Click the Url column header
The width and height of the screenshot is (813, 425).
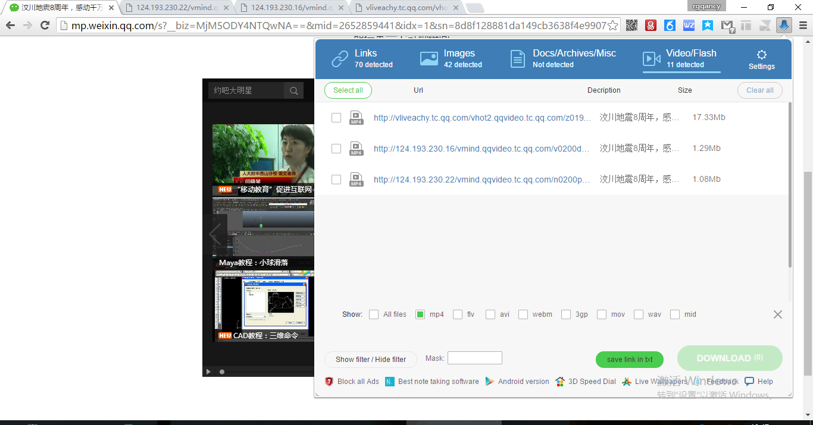[418, 90]
